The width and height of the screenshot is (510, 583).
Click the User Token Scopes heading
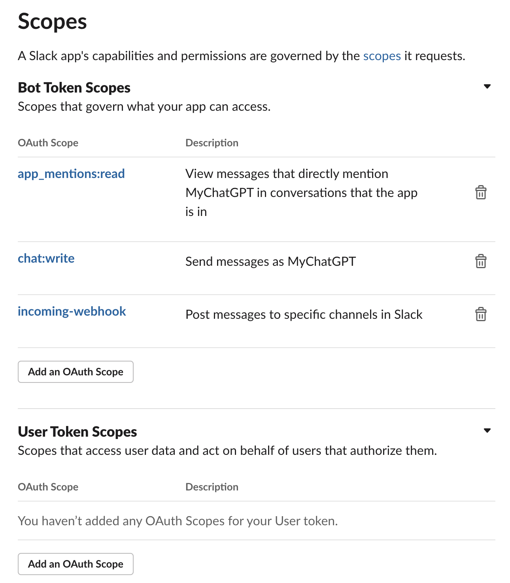77,432
